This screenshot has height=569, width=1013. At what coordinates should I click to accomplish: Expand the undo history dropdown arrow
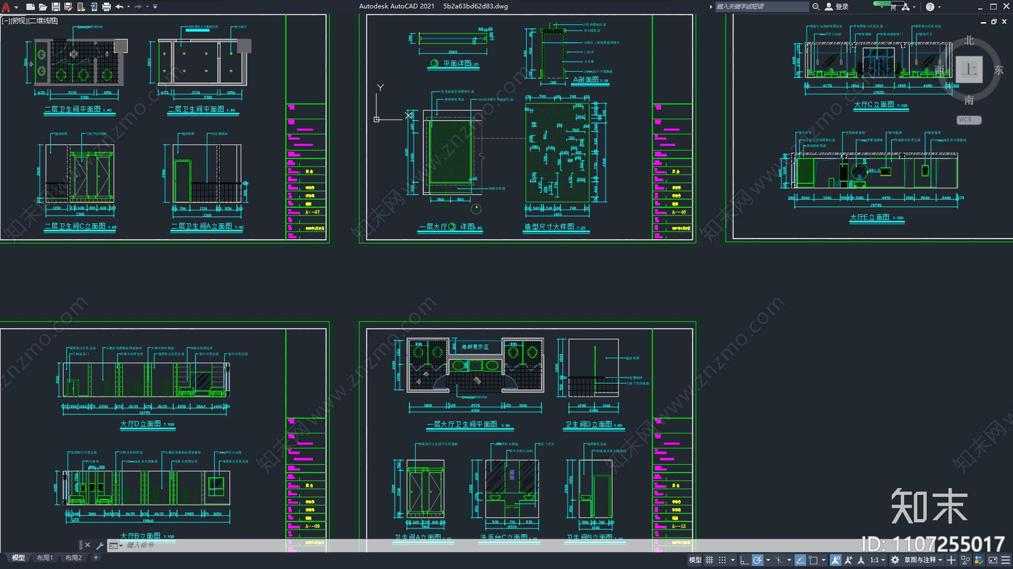[129, 7]
